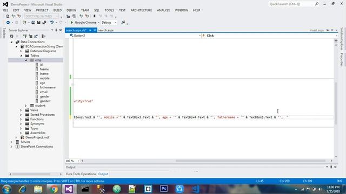
Task: Click the Open File toolbar icon
Action: click(33, 23)
